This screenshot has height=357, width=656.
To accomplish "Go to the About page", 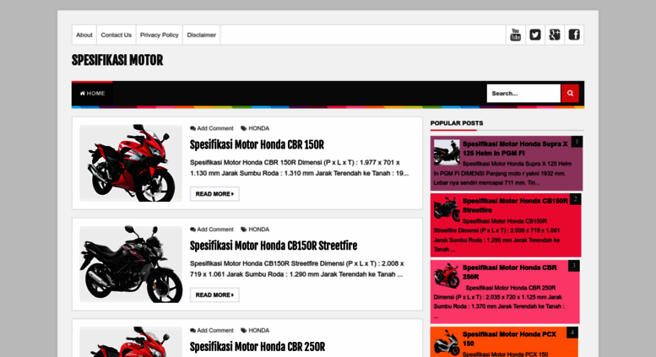I will tap(84, 35).
